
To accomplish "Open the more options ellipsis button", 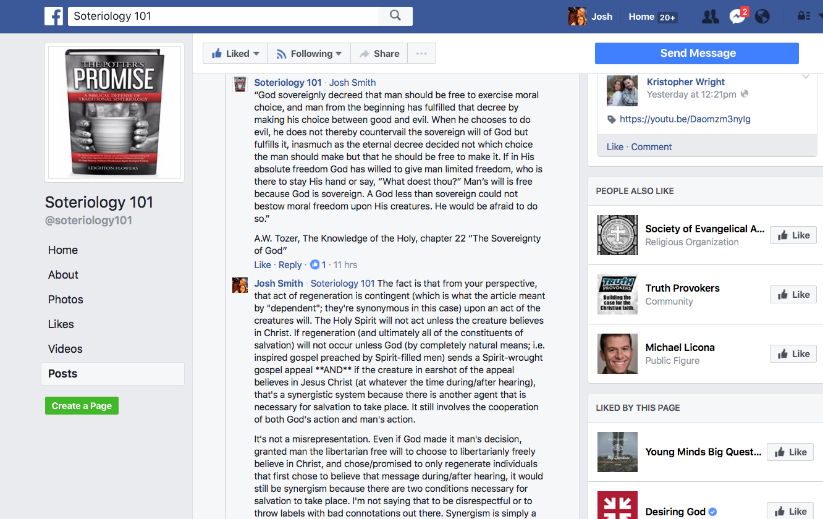I will [421, 54].
